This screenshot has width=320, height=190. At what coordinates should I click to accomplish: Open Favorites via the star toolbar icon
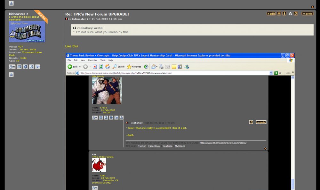pyautogui.click(x=129, y=66)
